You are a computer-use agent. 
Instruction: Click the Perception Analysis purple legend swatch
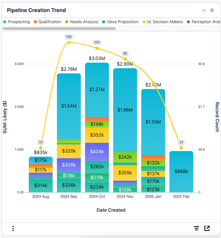click(189, 22)
